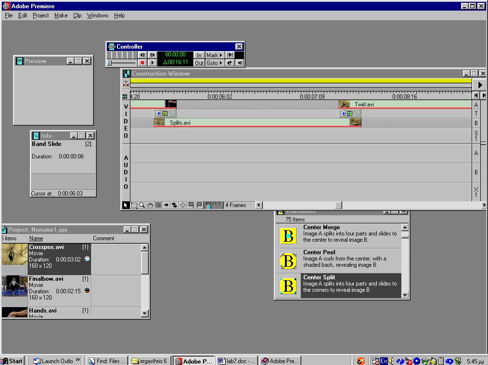Image resolution: width=488 pixels, height=365 pixels.
Task: Click the Transitions list scroll down arrow
Action: (405, 295)
